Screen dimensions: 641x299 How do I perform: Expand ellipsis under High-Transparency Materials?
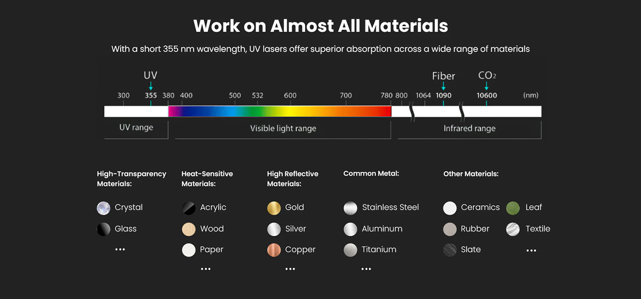pyautogui.click(x=120, y=250)
